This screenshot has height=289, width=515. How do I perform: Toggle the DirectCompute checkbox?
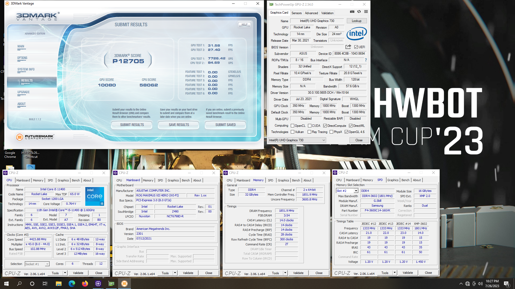[x=325, y=126]
